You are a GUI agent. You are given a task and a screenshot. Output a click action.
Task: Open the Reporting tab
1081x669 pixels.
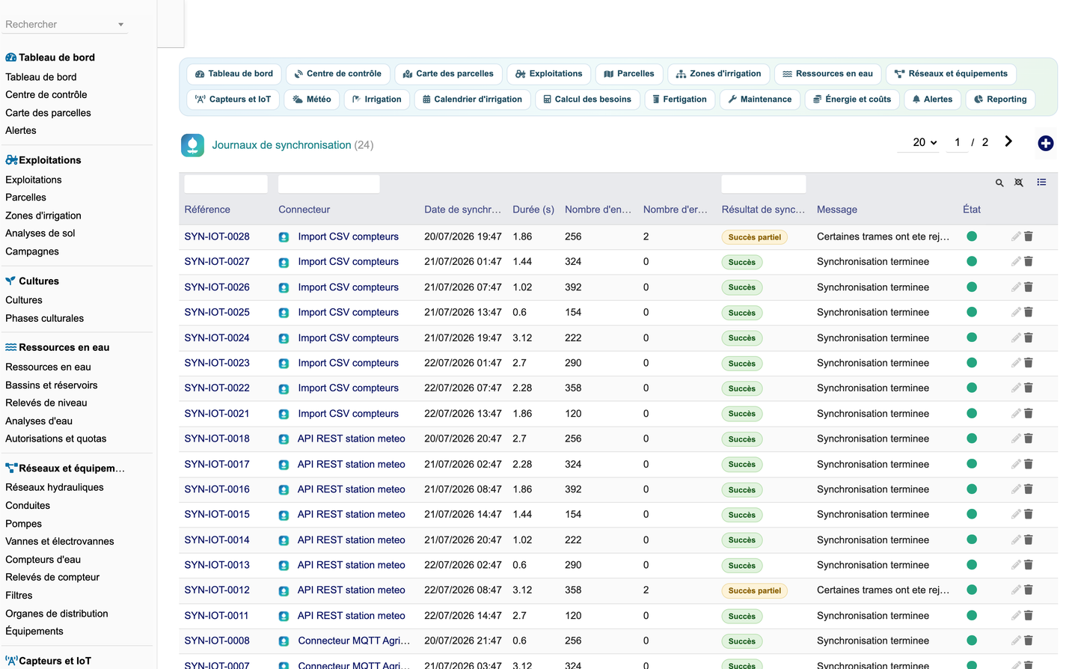(x=1000, y=100)
